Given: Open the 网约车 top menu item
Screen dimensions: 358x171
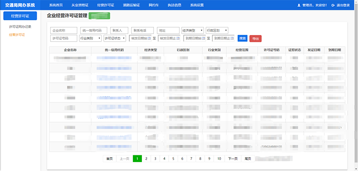Looking at the screenshot, I should (x=153, y=5).
